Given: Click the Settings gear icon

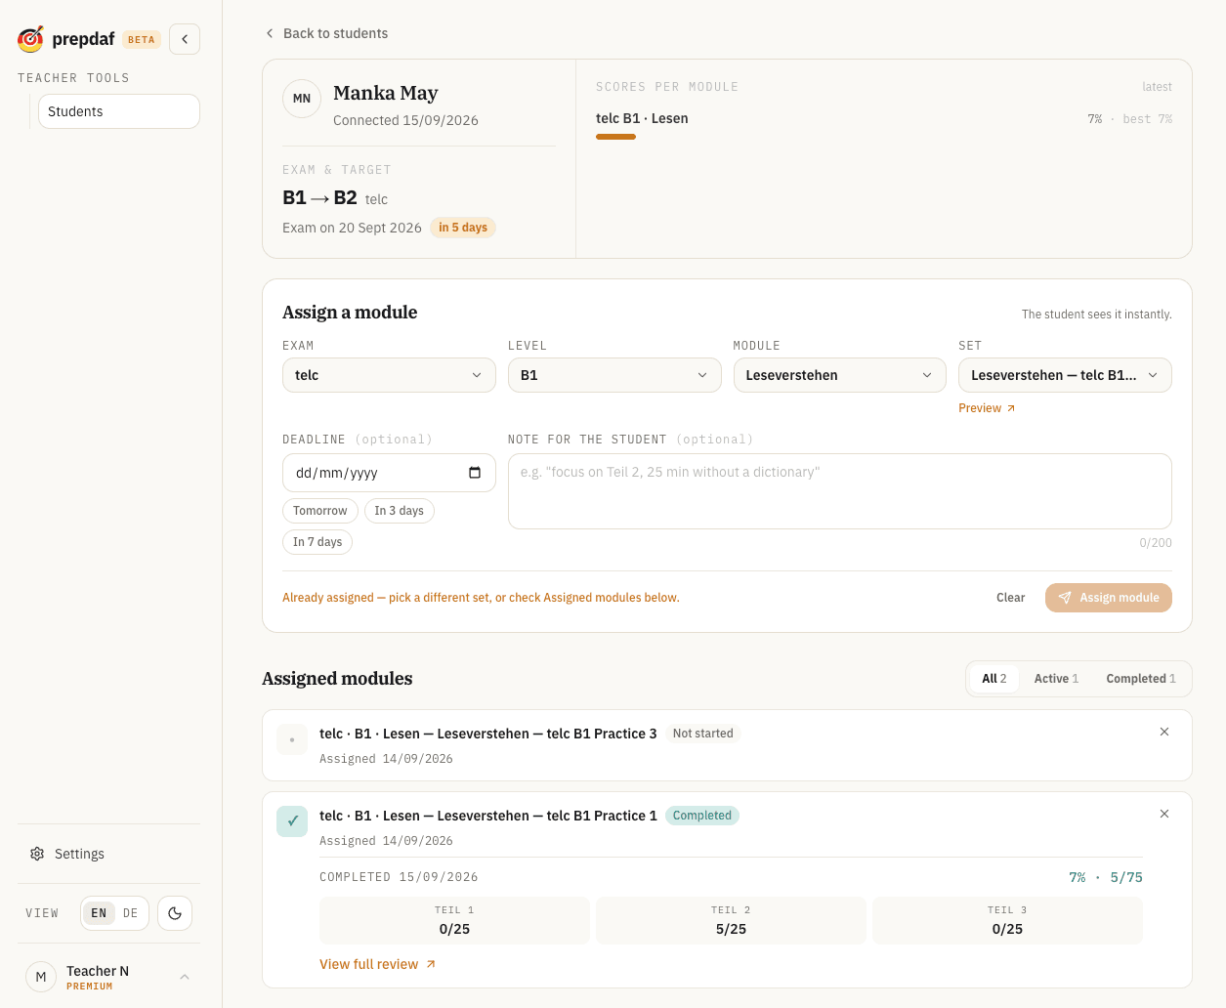Looking at the screenshot, I should click(37, 854).
